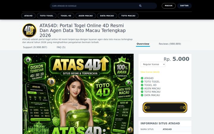Click the green check icon beside AGEN MACAU
Viewport: 214px width, 134px height.
(142, 88)
